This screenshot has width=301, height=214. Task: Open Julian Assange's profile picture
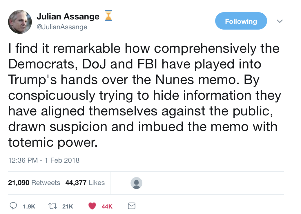tap(20, 22)
